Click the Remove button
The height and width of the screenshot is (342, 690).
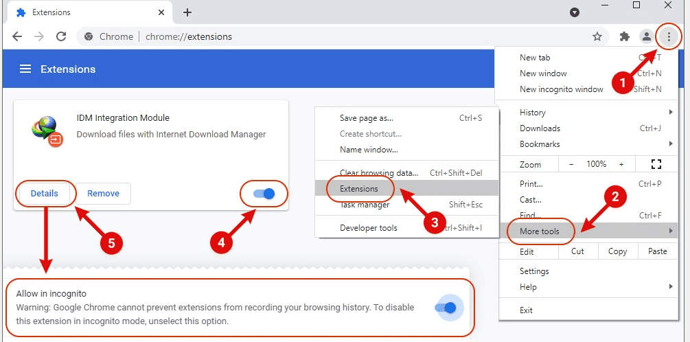104,194
